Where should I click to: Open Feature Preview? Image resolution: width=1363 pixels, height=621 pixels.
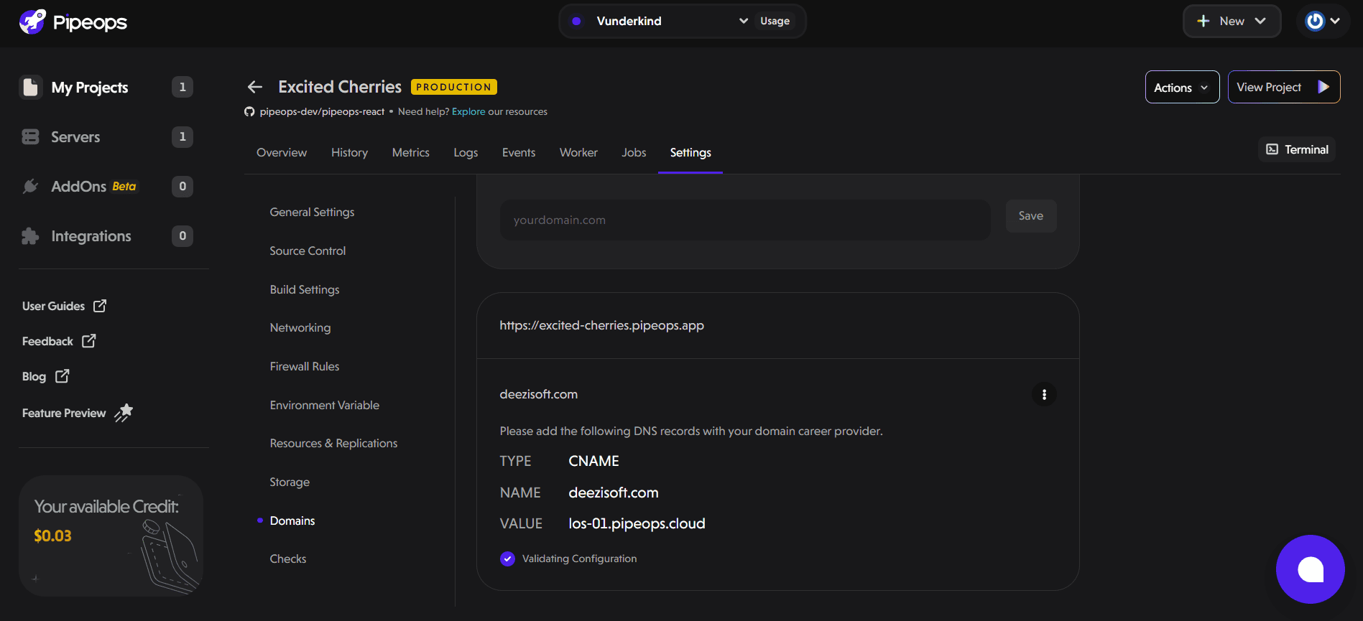pyautogui.click(x=78, y=413)
